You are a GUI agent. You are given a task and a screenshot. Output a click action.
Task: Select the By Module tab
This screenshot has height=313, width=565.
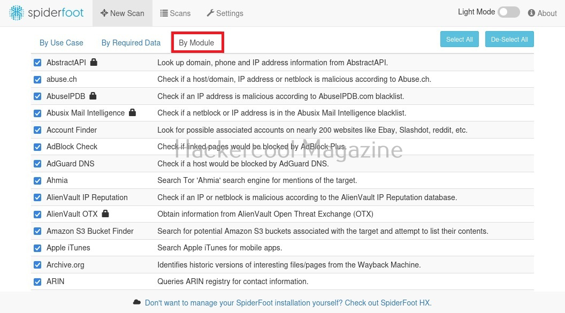[x=196, y=42]
